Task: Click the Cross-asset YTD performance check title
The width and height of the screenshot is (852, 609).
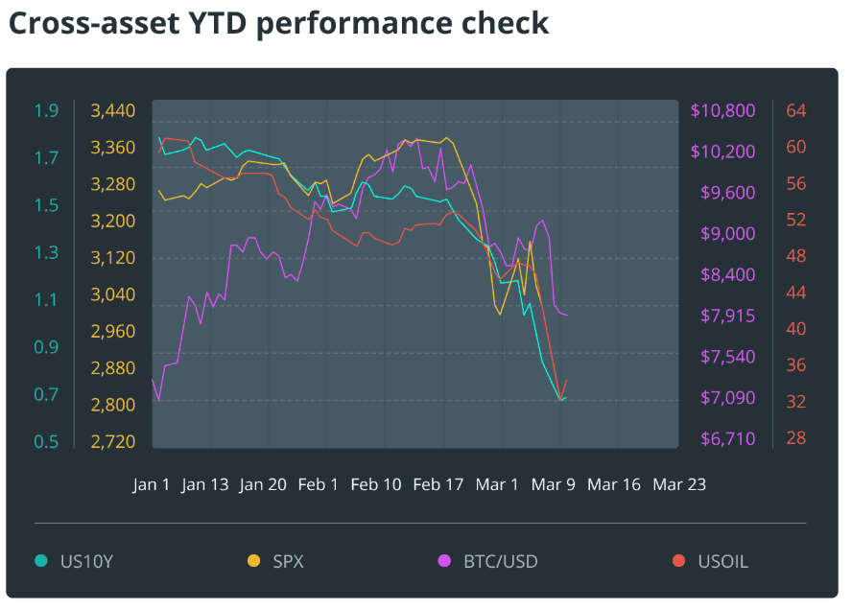Action: point(279,23)
